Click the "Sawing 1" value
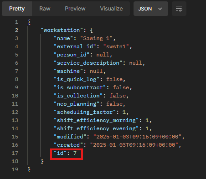The height and width of the screenshot is (179, 206). point(96,38)
